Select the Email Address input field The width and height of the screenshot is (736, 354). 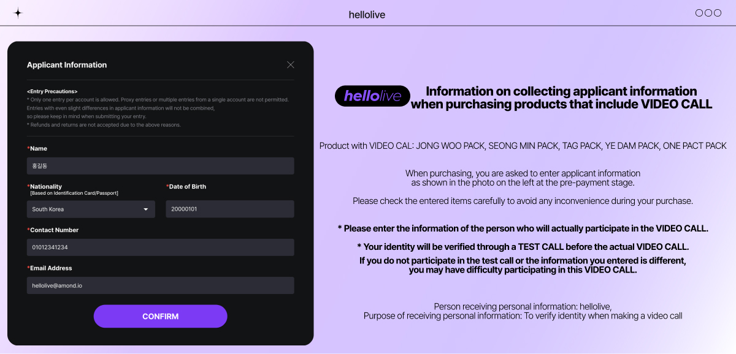tap(161, 285)
